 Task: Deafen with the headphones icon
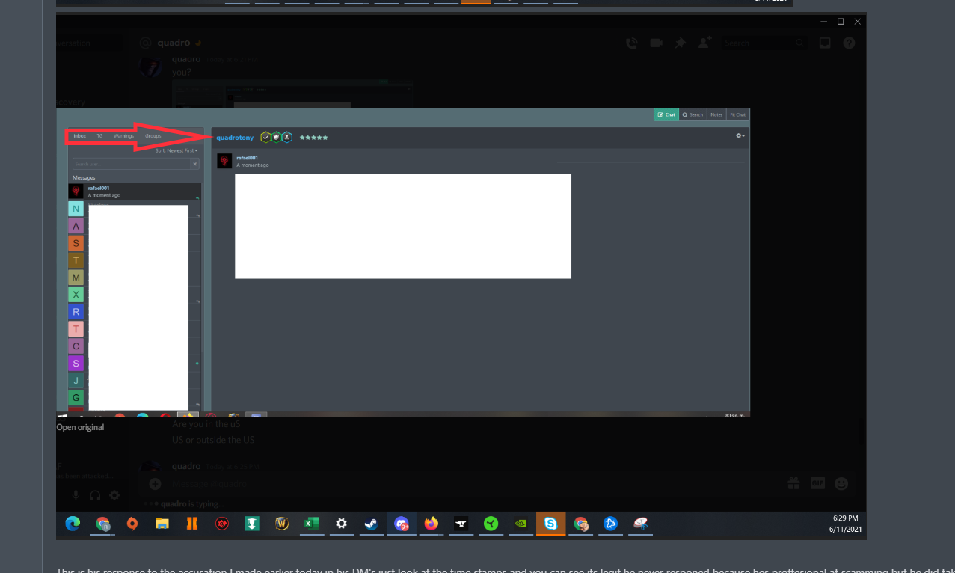[95, 495]
